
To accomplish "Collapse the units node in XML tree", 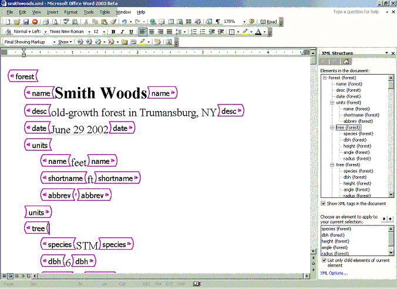I will click(332, 103).
